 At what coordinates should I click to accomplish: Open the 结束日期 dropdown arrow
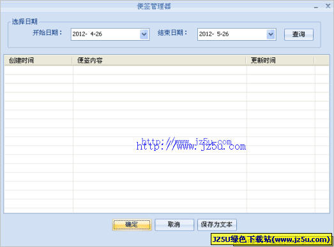click(271, 34)
